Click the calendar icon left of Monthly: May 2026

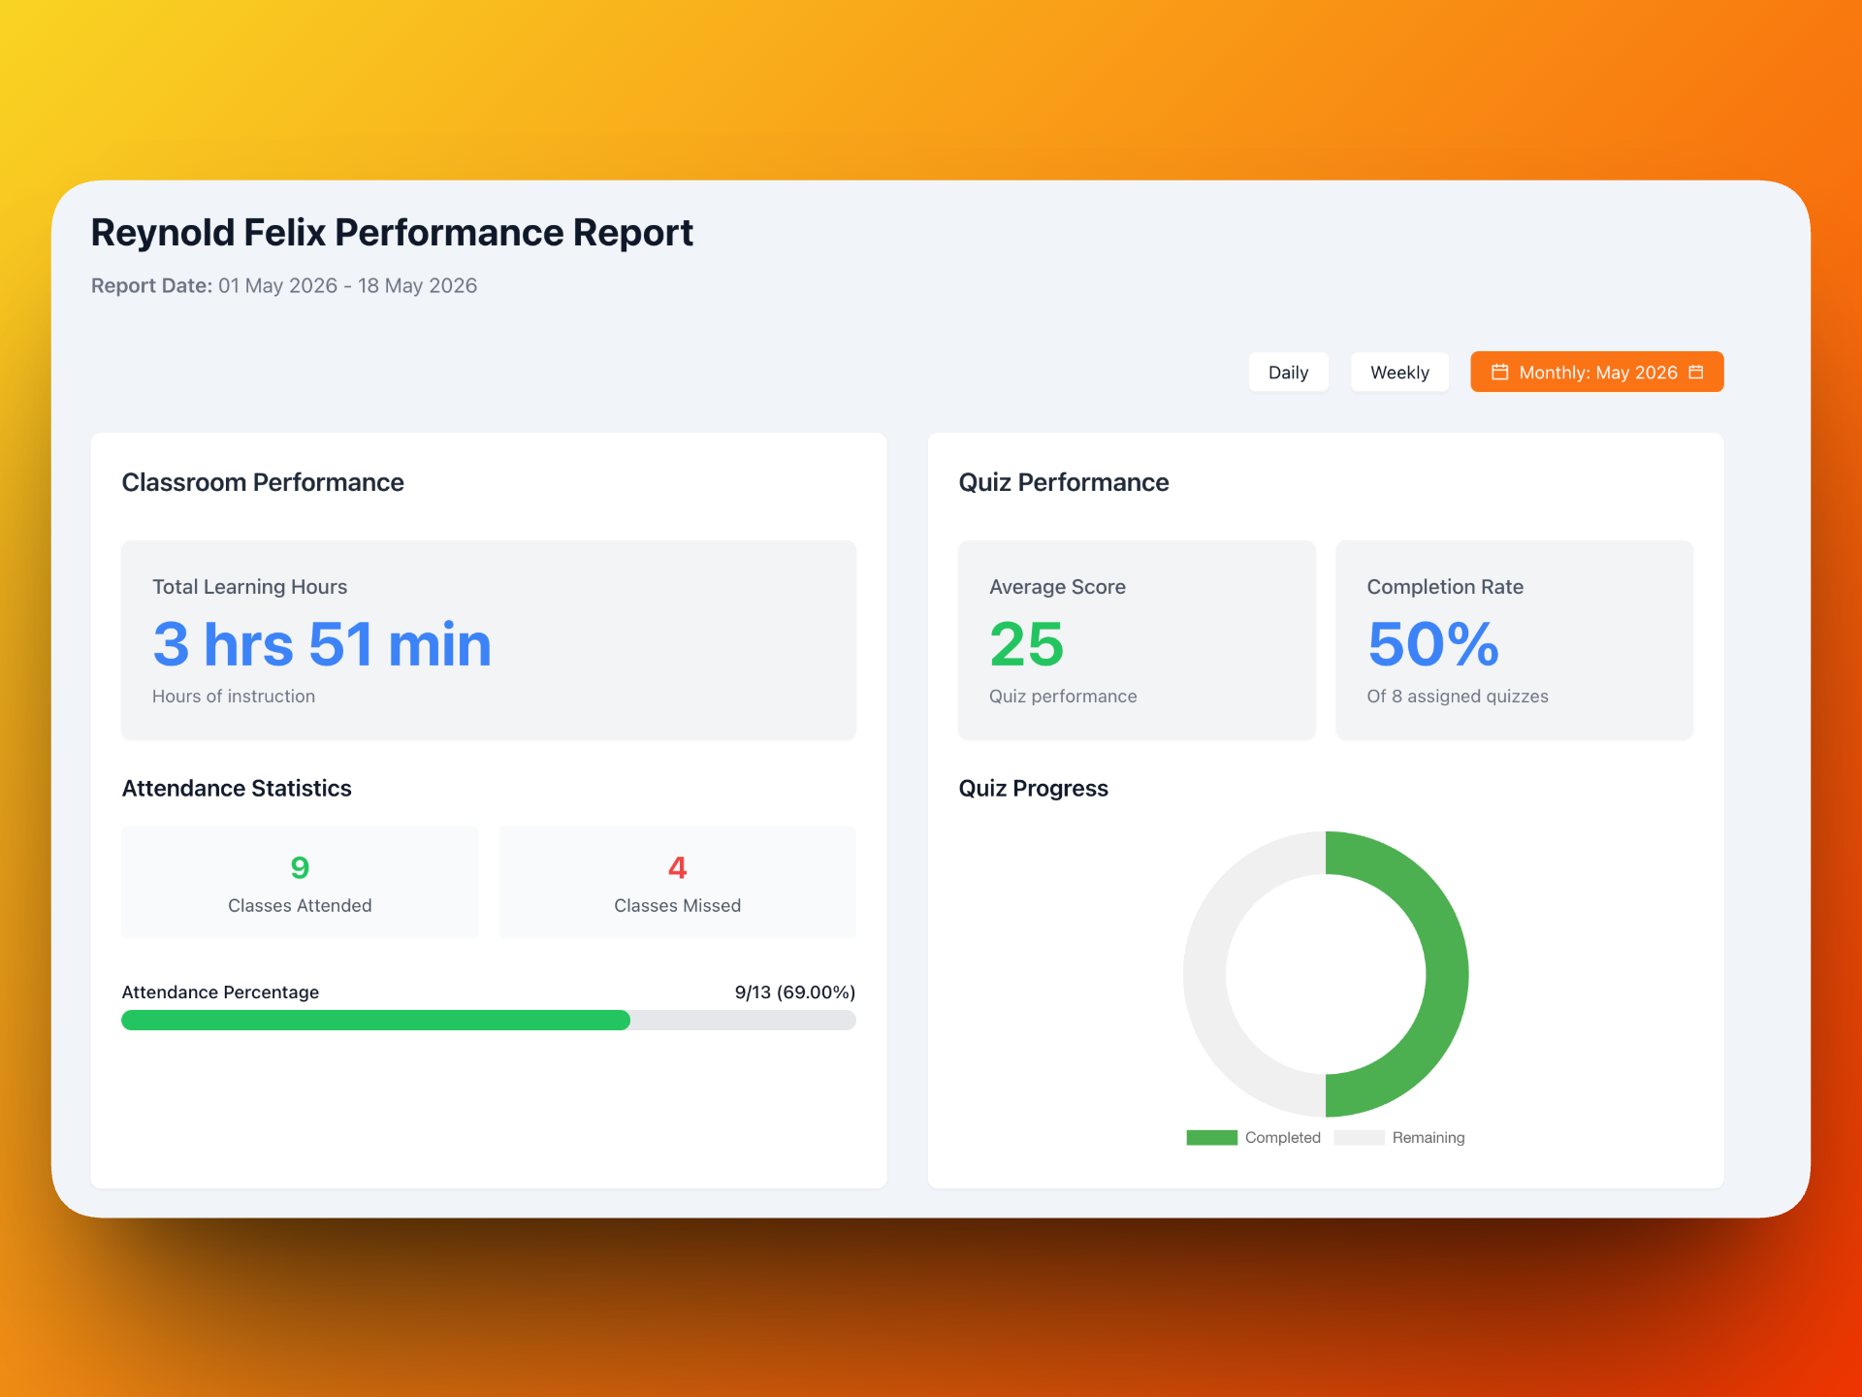[x=1499, y=372]
